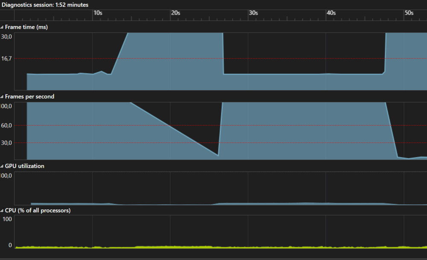Click the GPU utilization graph line
This screenshot has width=427, height=260.
point(229,204)
